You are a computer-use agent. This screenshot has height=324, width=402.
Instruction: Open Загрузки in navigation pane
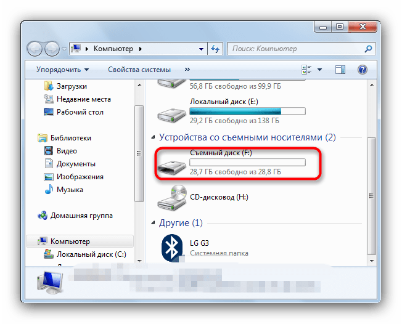pyautogui.click(x=72, y=86)
